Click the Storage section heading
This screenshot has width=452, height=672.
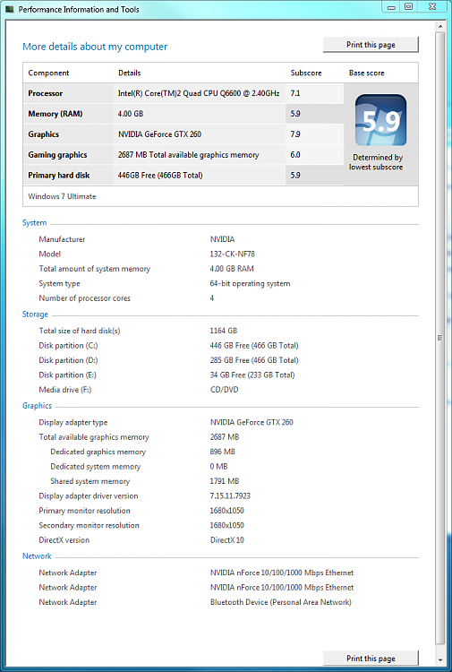[35, 314]
